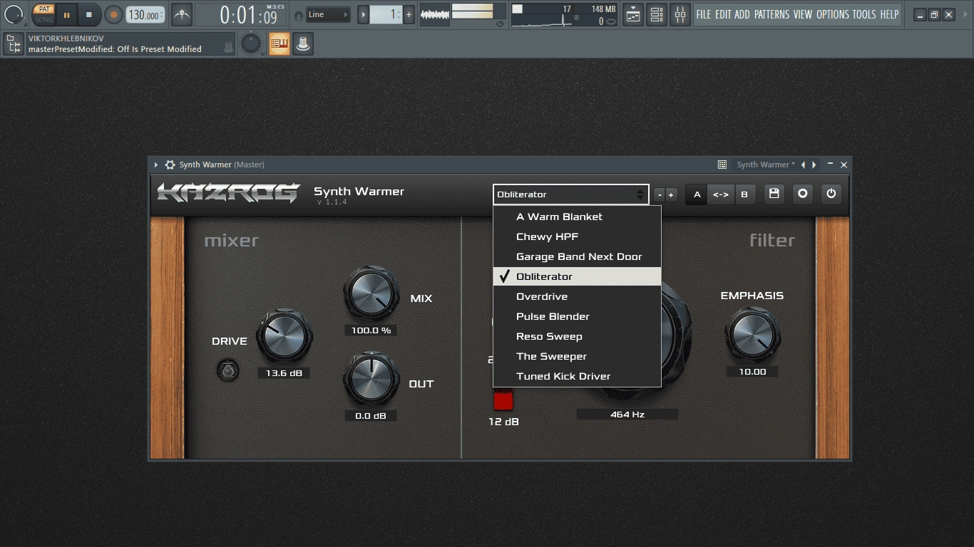The width and height of the screenshot is (974, 547).
Task: Choose the Overdrive preset
Action: tap(577, 296)
